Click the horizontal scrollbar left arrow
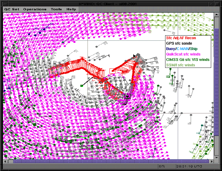Image resolution: width=222 pixels, height=171 pixels. pyautogui.click(x=5, y=162)
